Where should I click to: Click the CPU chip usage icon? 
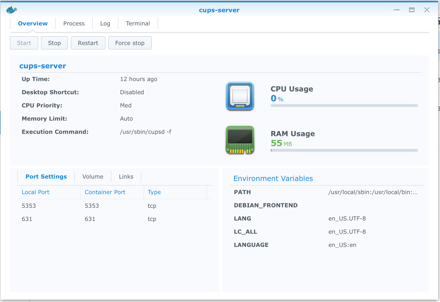[240, 96]
